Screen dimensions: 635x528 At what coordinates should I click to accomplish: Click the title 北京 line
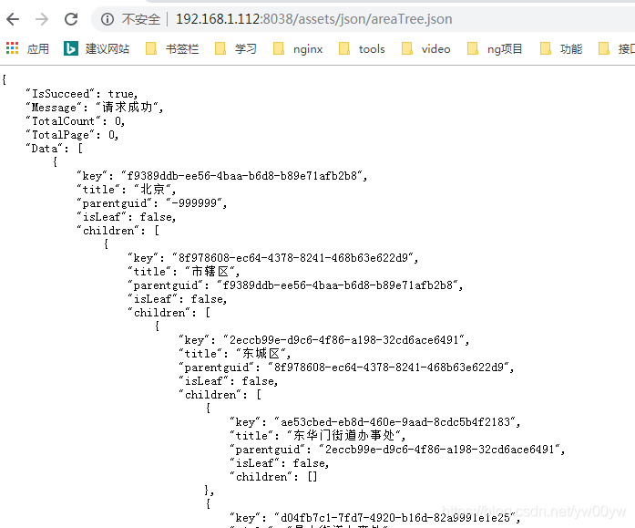click(x=127, y=190)
